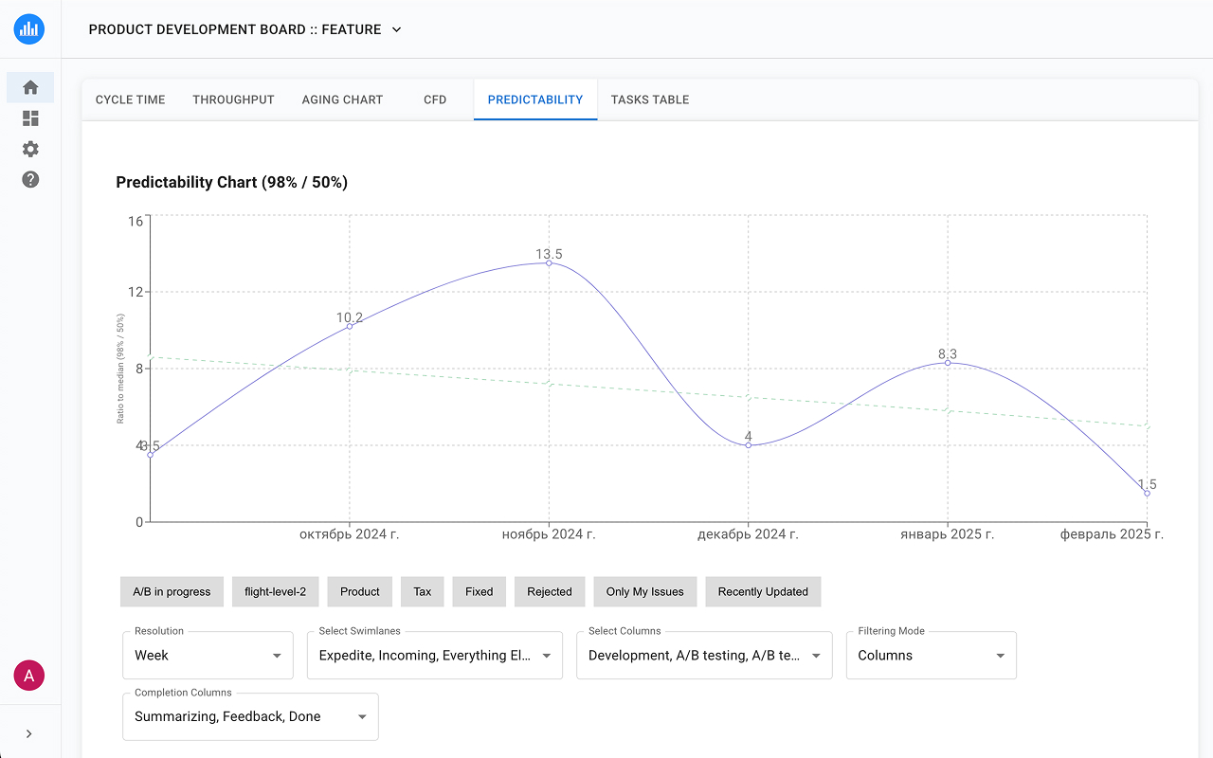Switch to the CFD tab
1213x758 pixels.
click(x=435, y=99)
